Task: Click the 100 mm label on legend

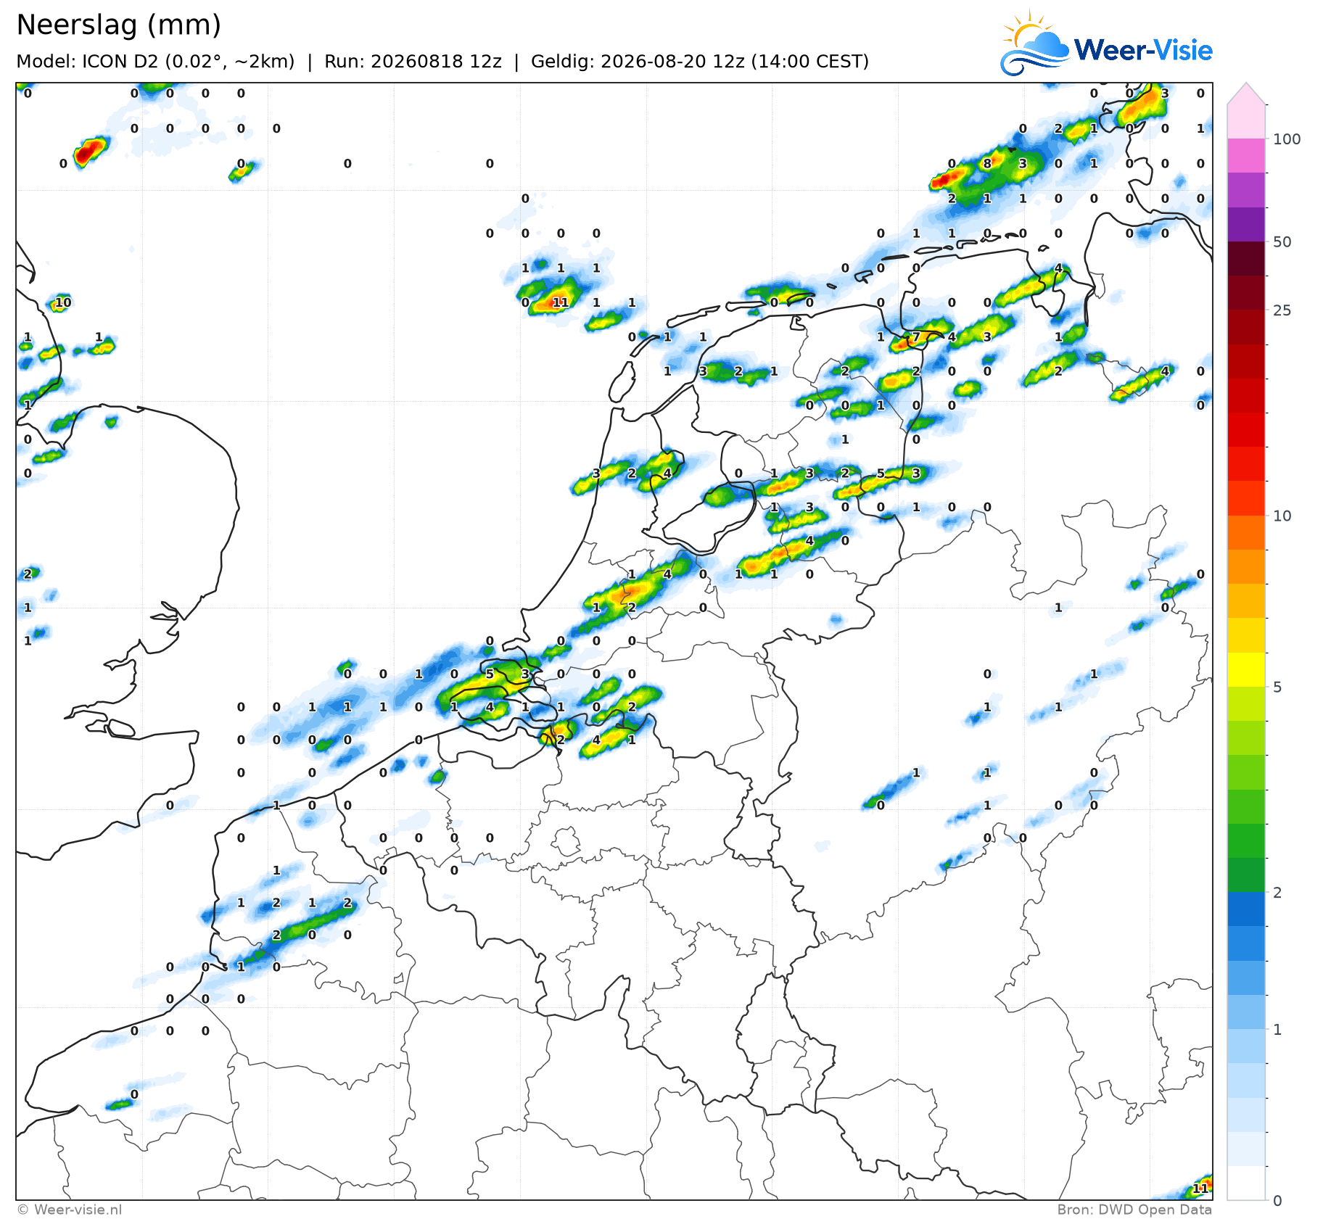Action: coord(1287,139)
